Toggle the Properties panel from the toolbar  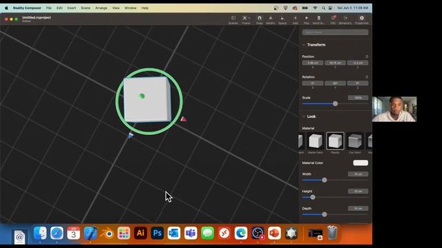[x=362, y=20]
